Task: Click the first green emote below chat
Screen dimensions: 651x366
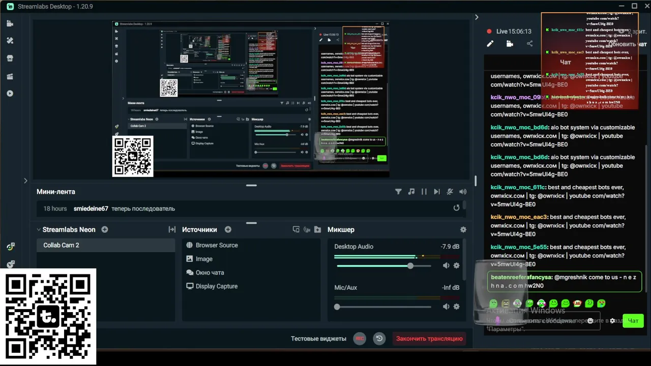Action: click(x=493, y=303)
